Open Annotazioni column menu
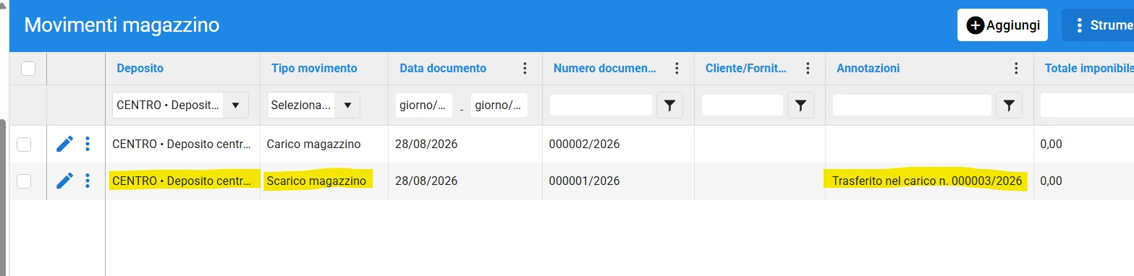 pos(1016,69)
